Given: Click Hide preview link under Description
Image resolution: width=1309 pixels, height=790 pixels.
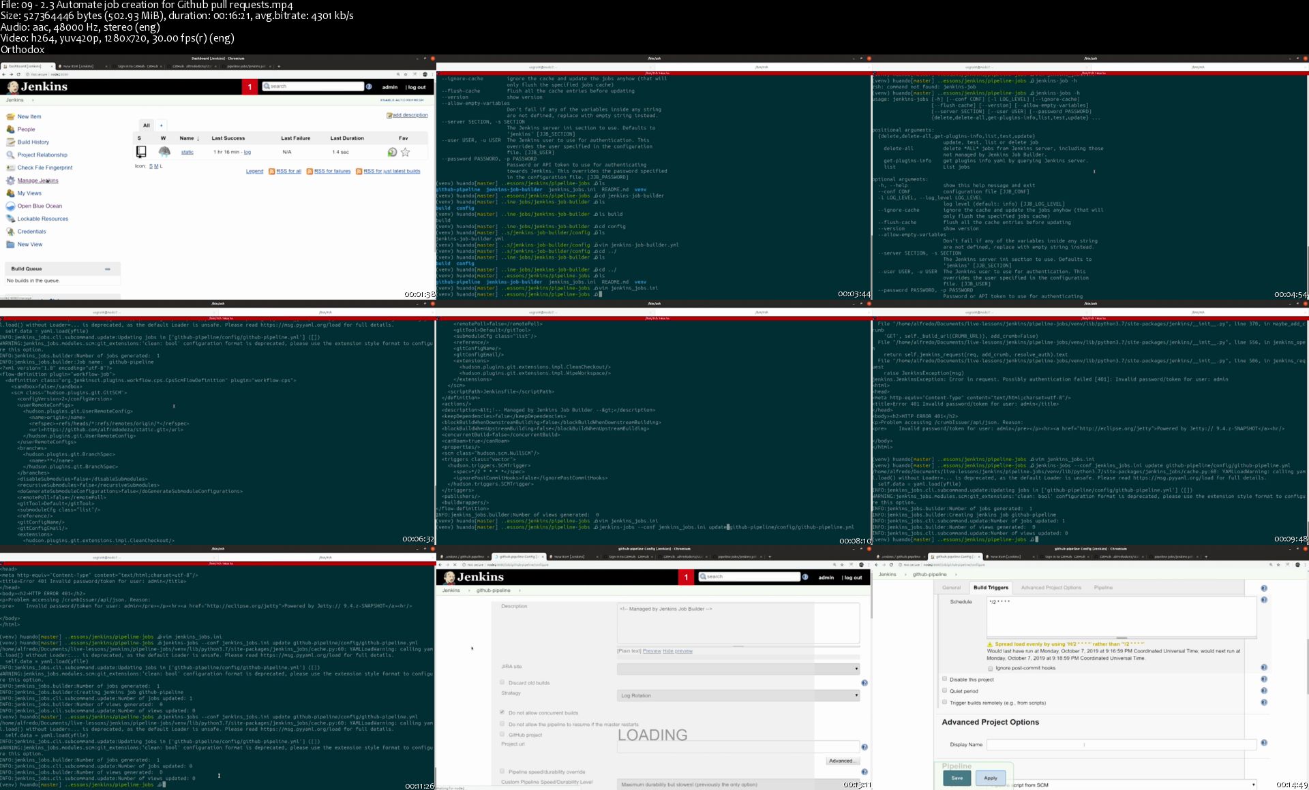Looking at the screenshot, I should click(x=678, y=651).
